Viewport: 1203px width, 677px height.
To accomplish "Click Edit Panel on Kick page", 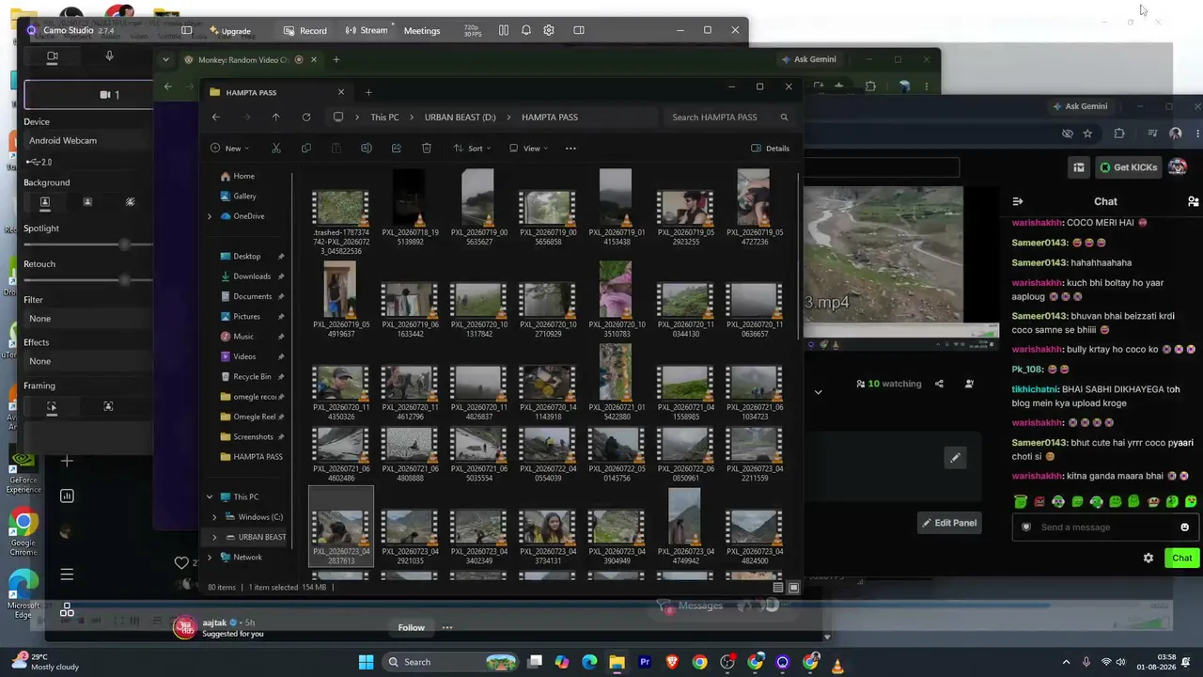I will pyautogui.click(x=949, y=523).
